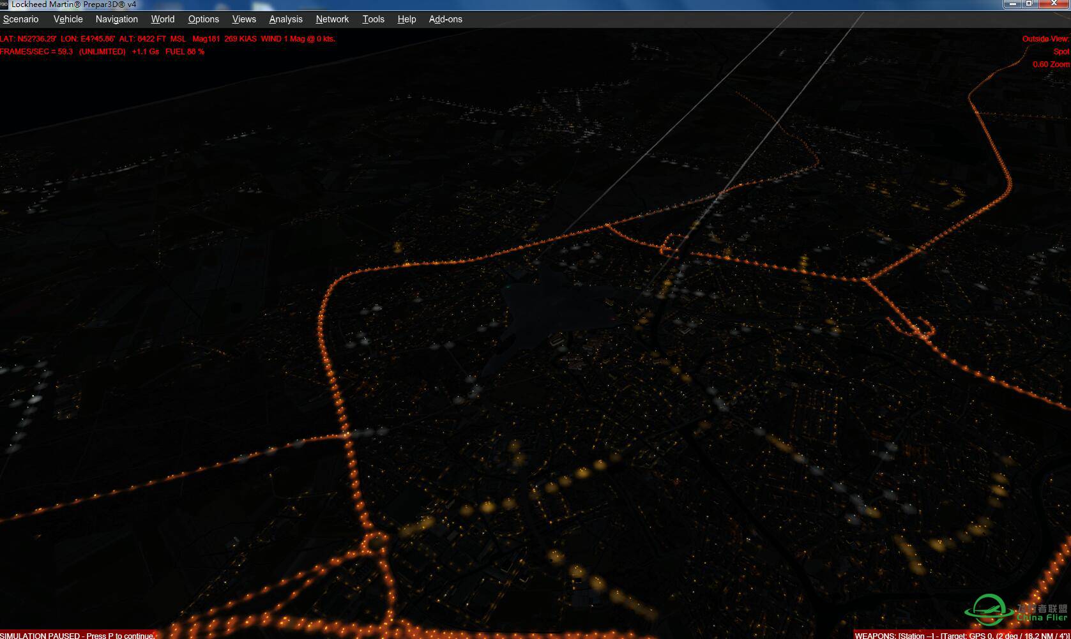
Task: Click the Outside View label
Action: pyautogui.click(x=1045, y=38)
